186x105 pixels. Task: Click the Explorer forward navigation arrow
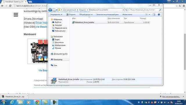(54, 10)
